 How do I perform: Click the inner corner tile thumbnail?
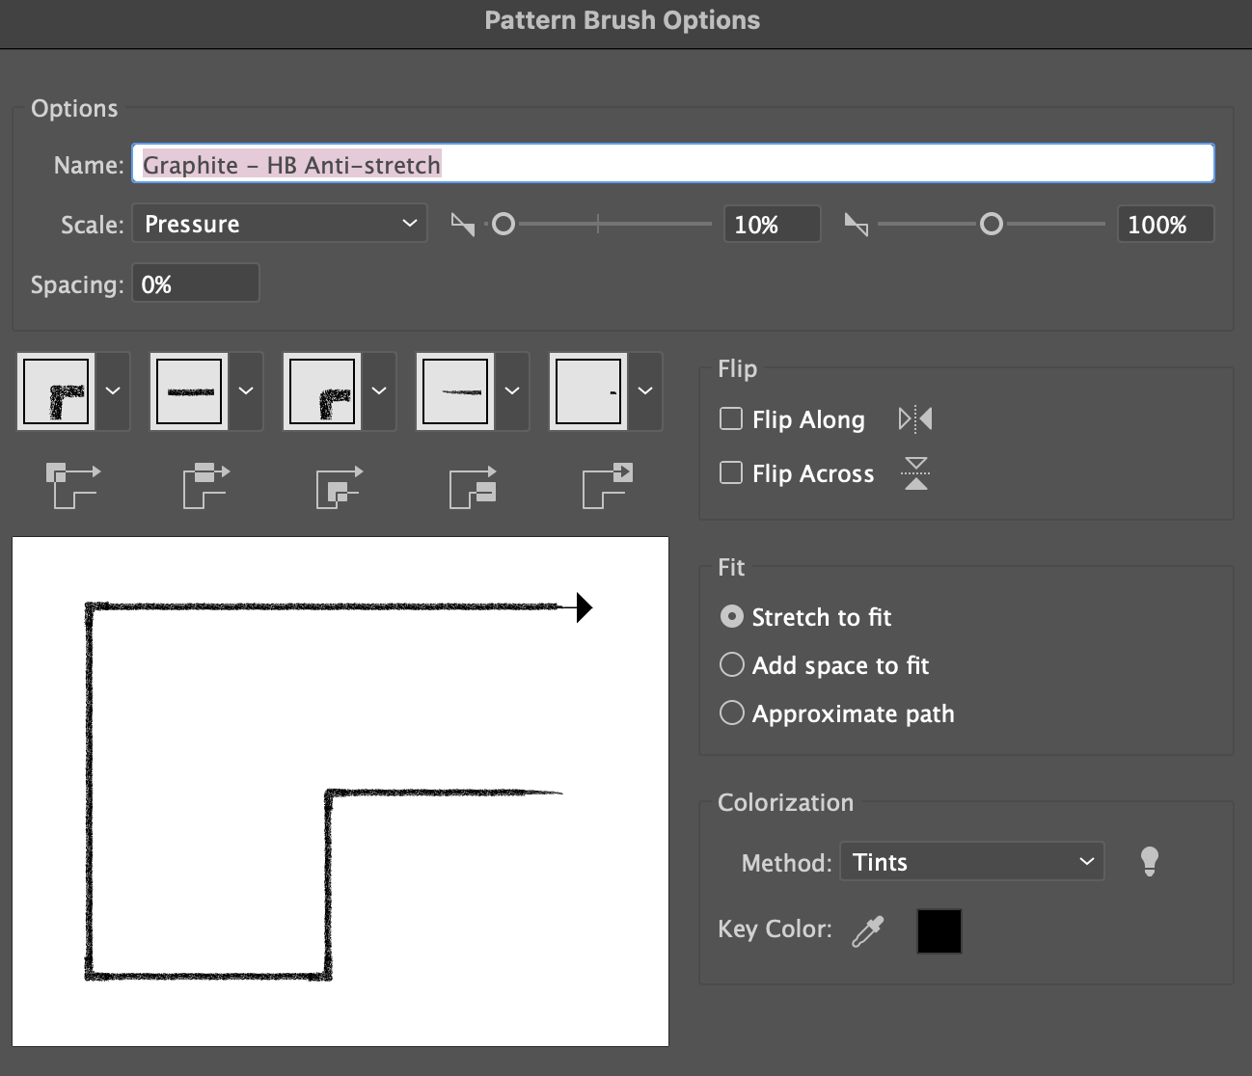click(x=322, y=391)
